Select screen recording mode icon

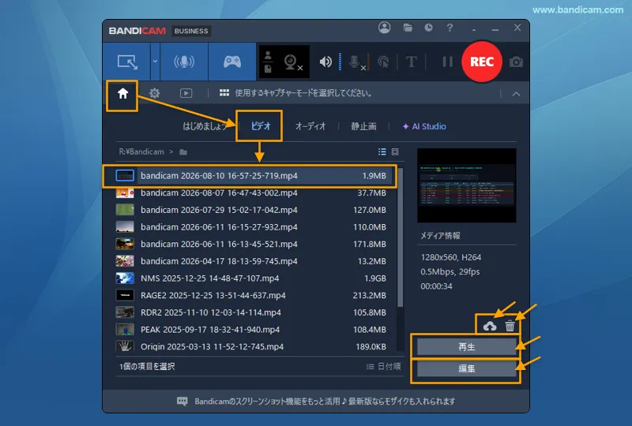(x=127, y=62)
